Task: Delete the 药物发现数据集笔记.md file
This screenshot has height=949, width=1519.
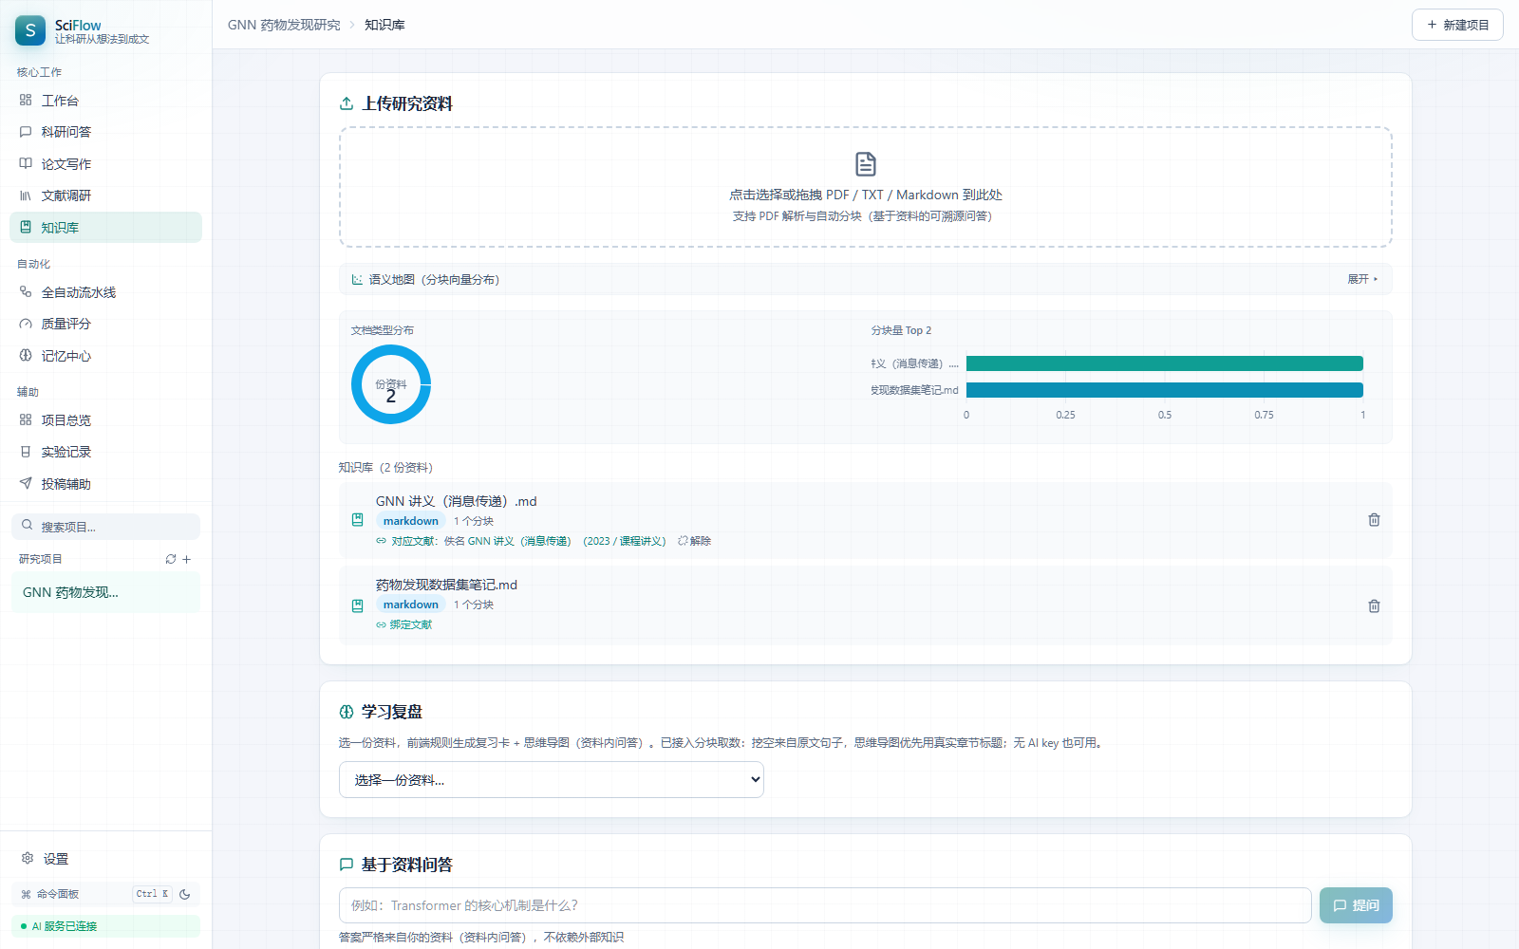Action: pos(1374,605)
